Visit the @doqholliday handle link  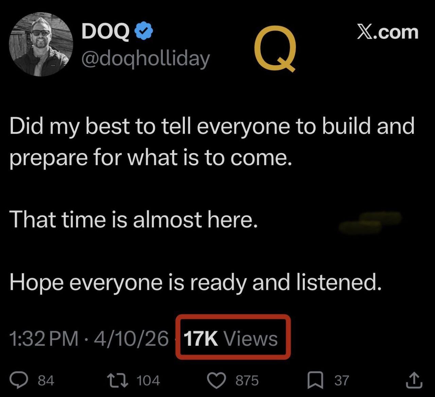click(x=145, y=59)
